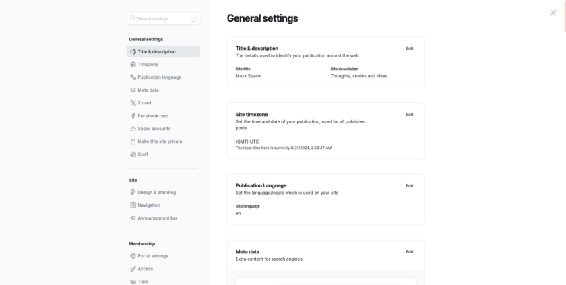Focus the Search settings field

tap(163, 18)
